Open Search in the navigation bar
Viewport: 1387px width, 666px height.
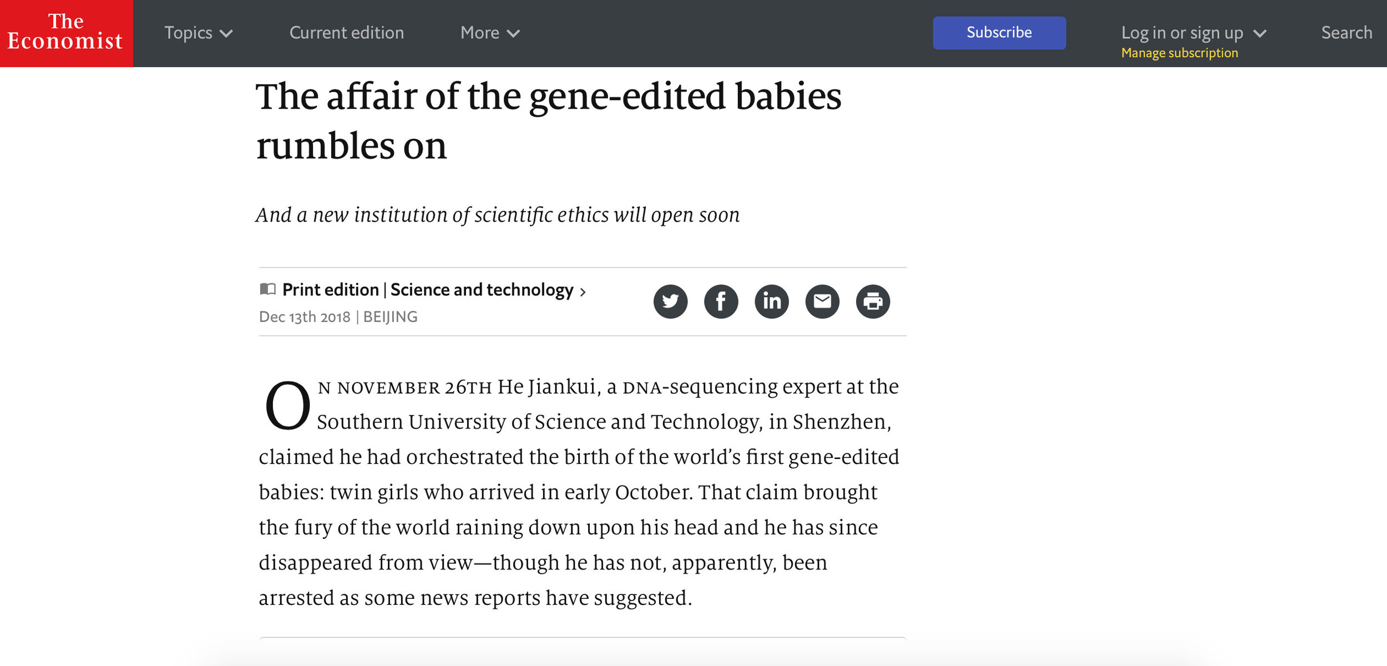pos(1346,33)
